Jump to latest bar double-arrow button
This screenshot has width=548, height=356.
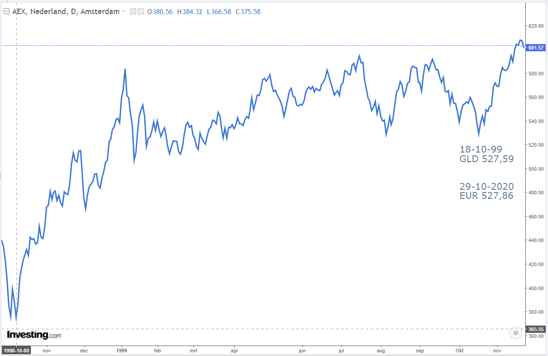[515, 333]
